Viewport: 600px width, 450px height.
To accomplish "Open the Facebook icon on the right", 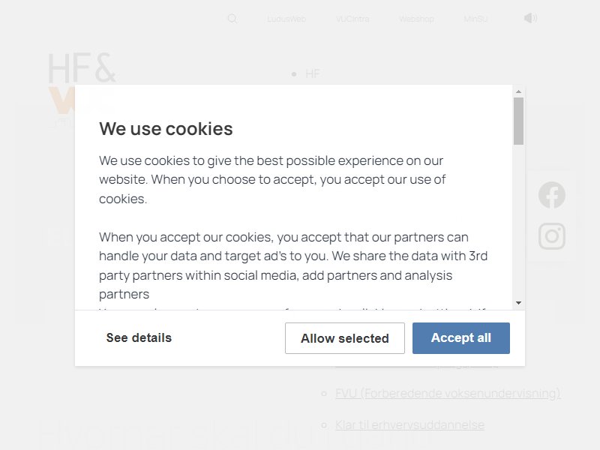I will pos(552,195).
